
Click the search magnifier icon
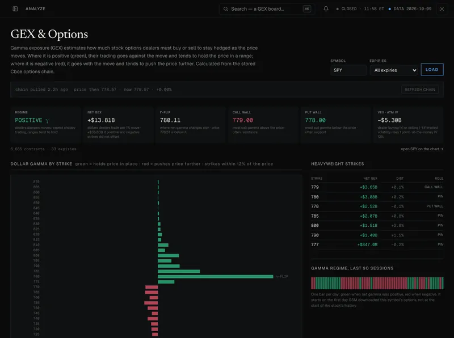tap(225, 9)
